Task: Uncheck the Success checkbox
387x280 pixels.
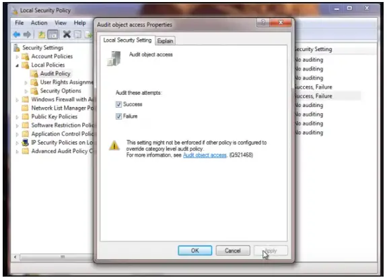Action: tap(118, 104)
